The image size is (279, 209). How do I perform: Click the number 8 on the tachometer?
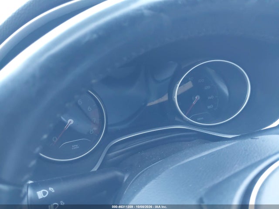coord(92,131)
